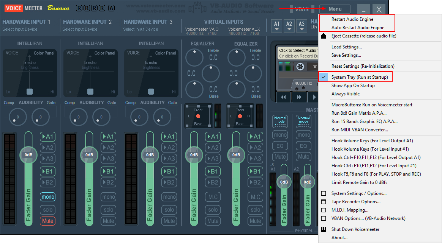Change Normal mode on the A2 master bus
The image size is (442, 243).
click(x=304, y=121)
